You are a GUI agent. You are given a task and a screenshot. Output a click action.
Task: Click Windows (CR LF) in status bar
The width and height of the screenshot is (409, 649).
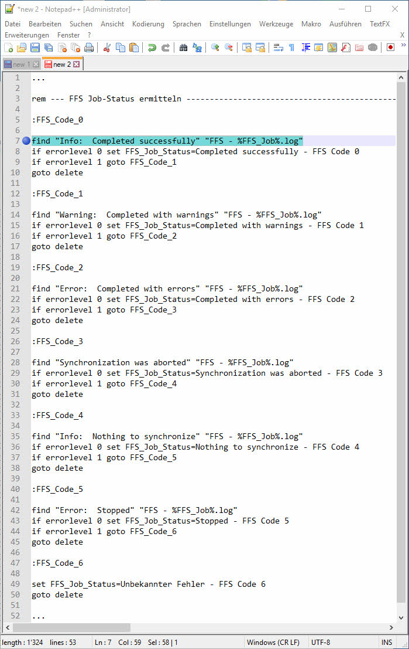273,643
